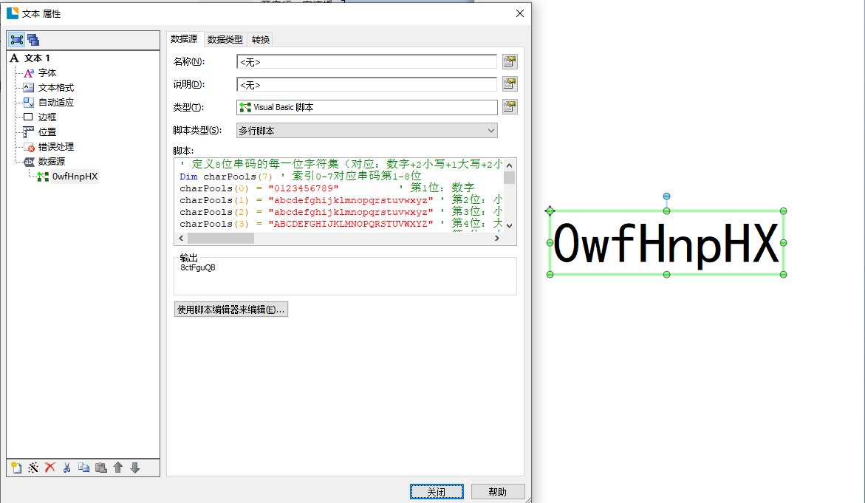Open the data source wizard wand icon

coord(33,468)
